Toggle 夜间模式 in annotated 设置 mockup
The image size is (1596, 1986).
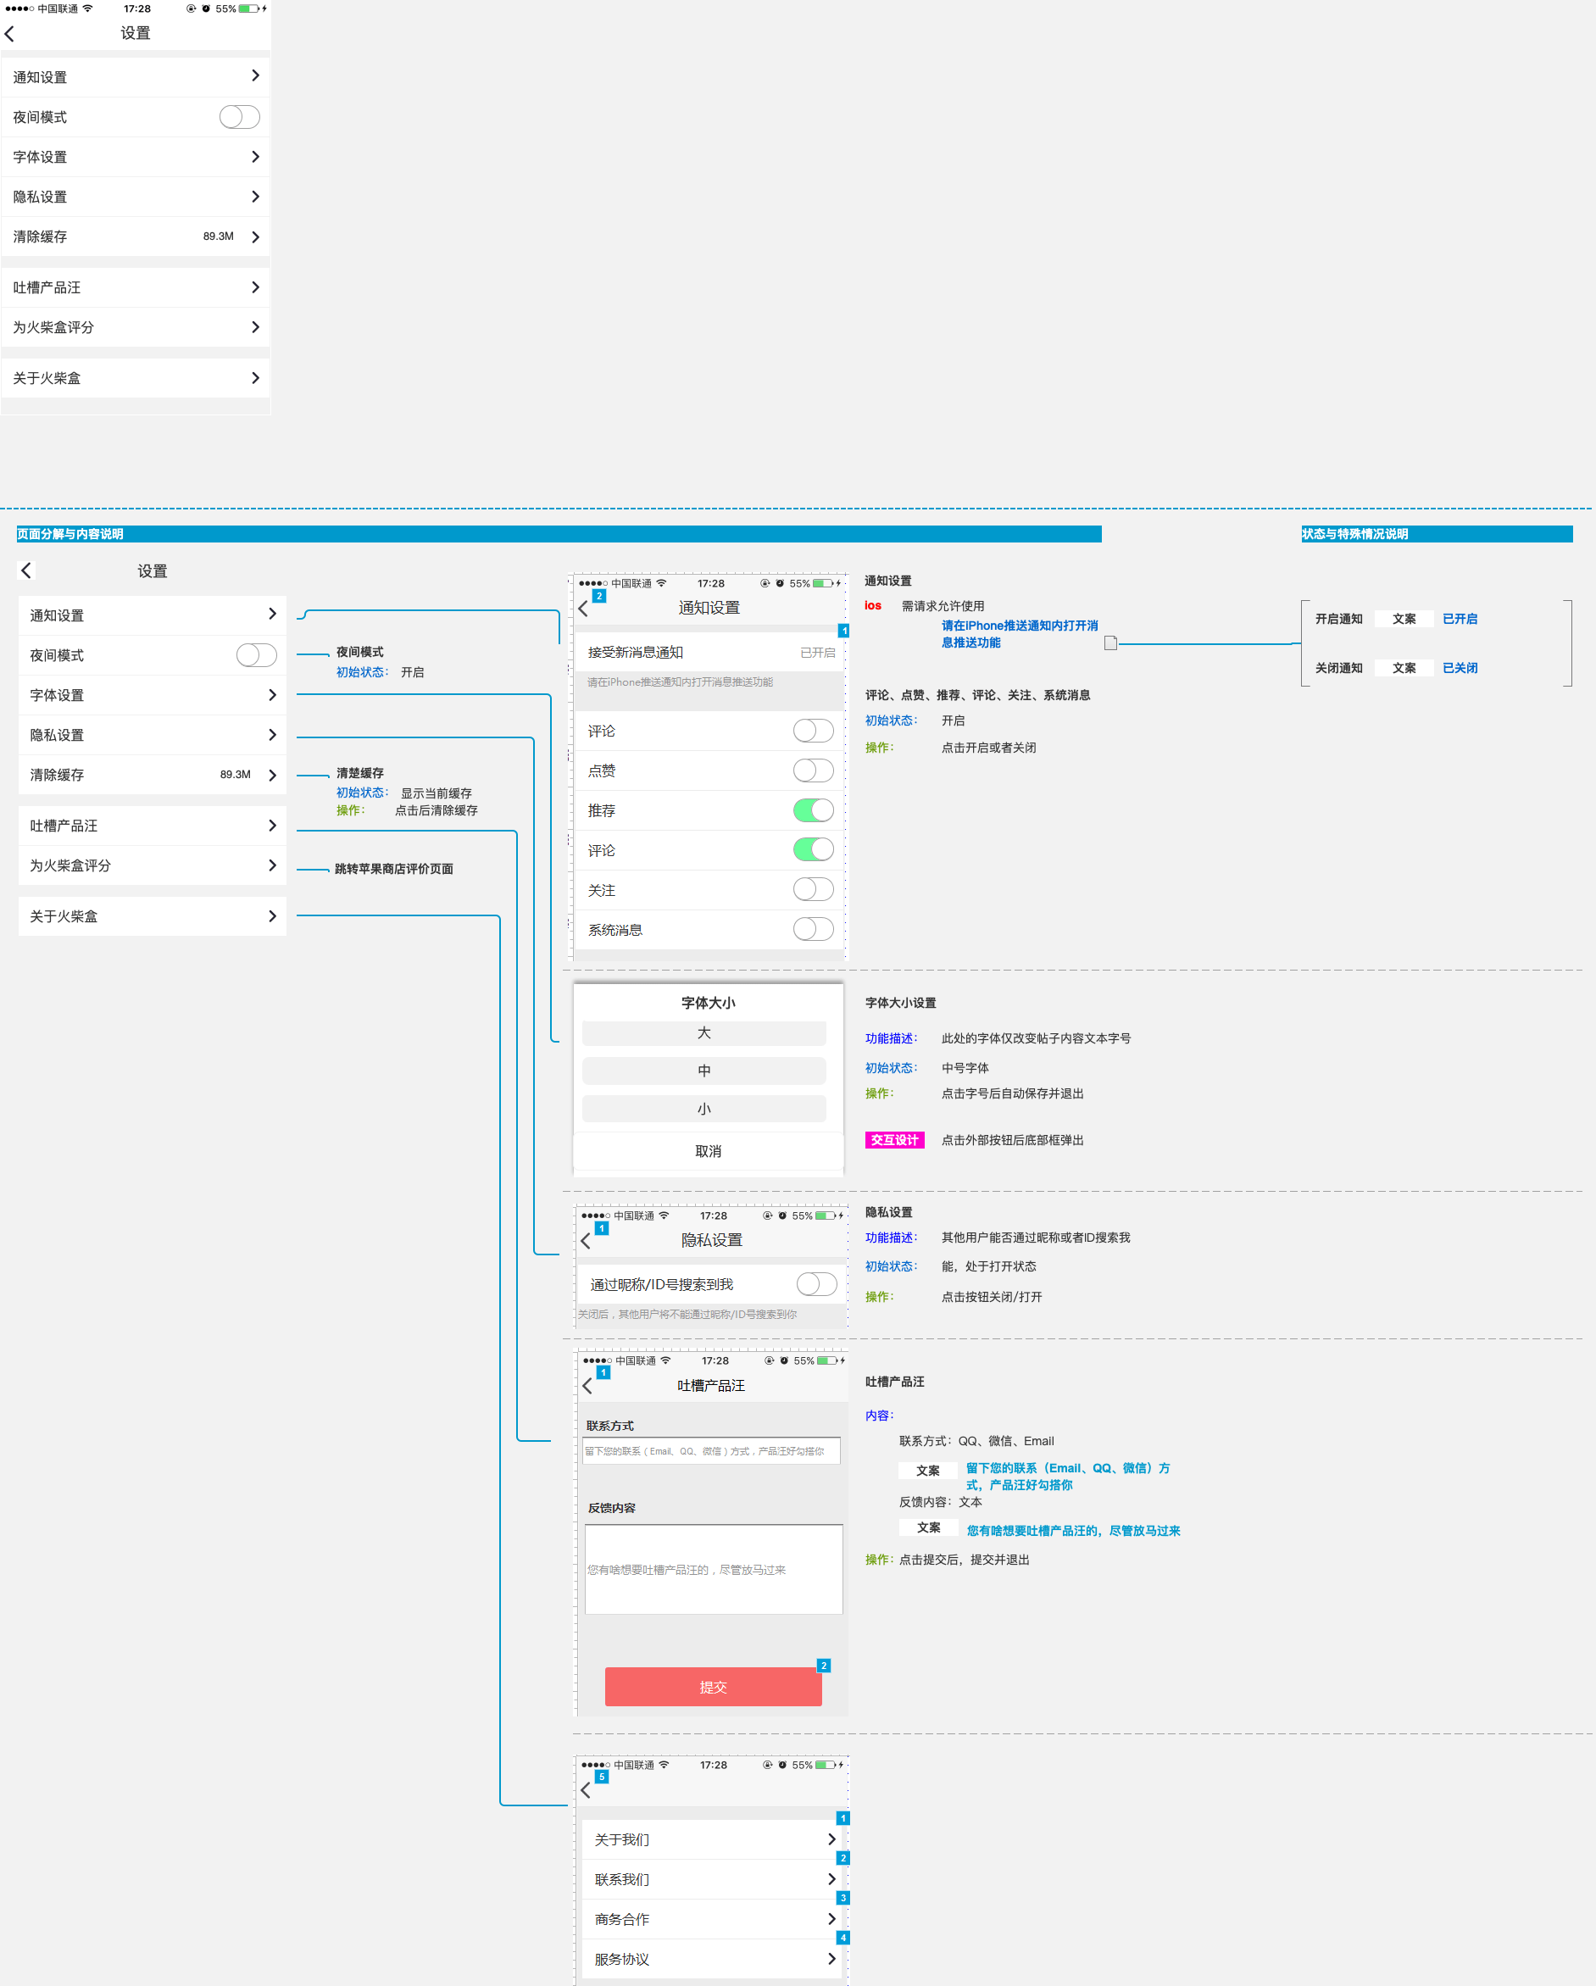pos(256,655)
